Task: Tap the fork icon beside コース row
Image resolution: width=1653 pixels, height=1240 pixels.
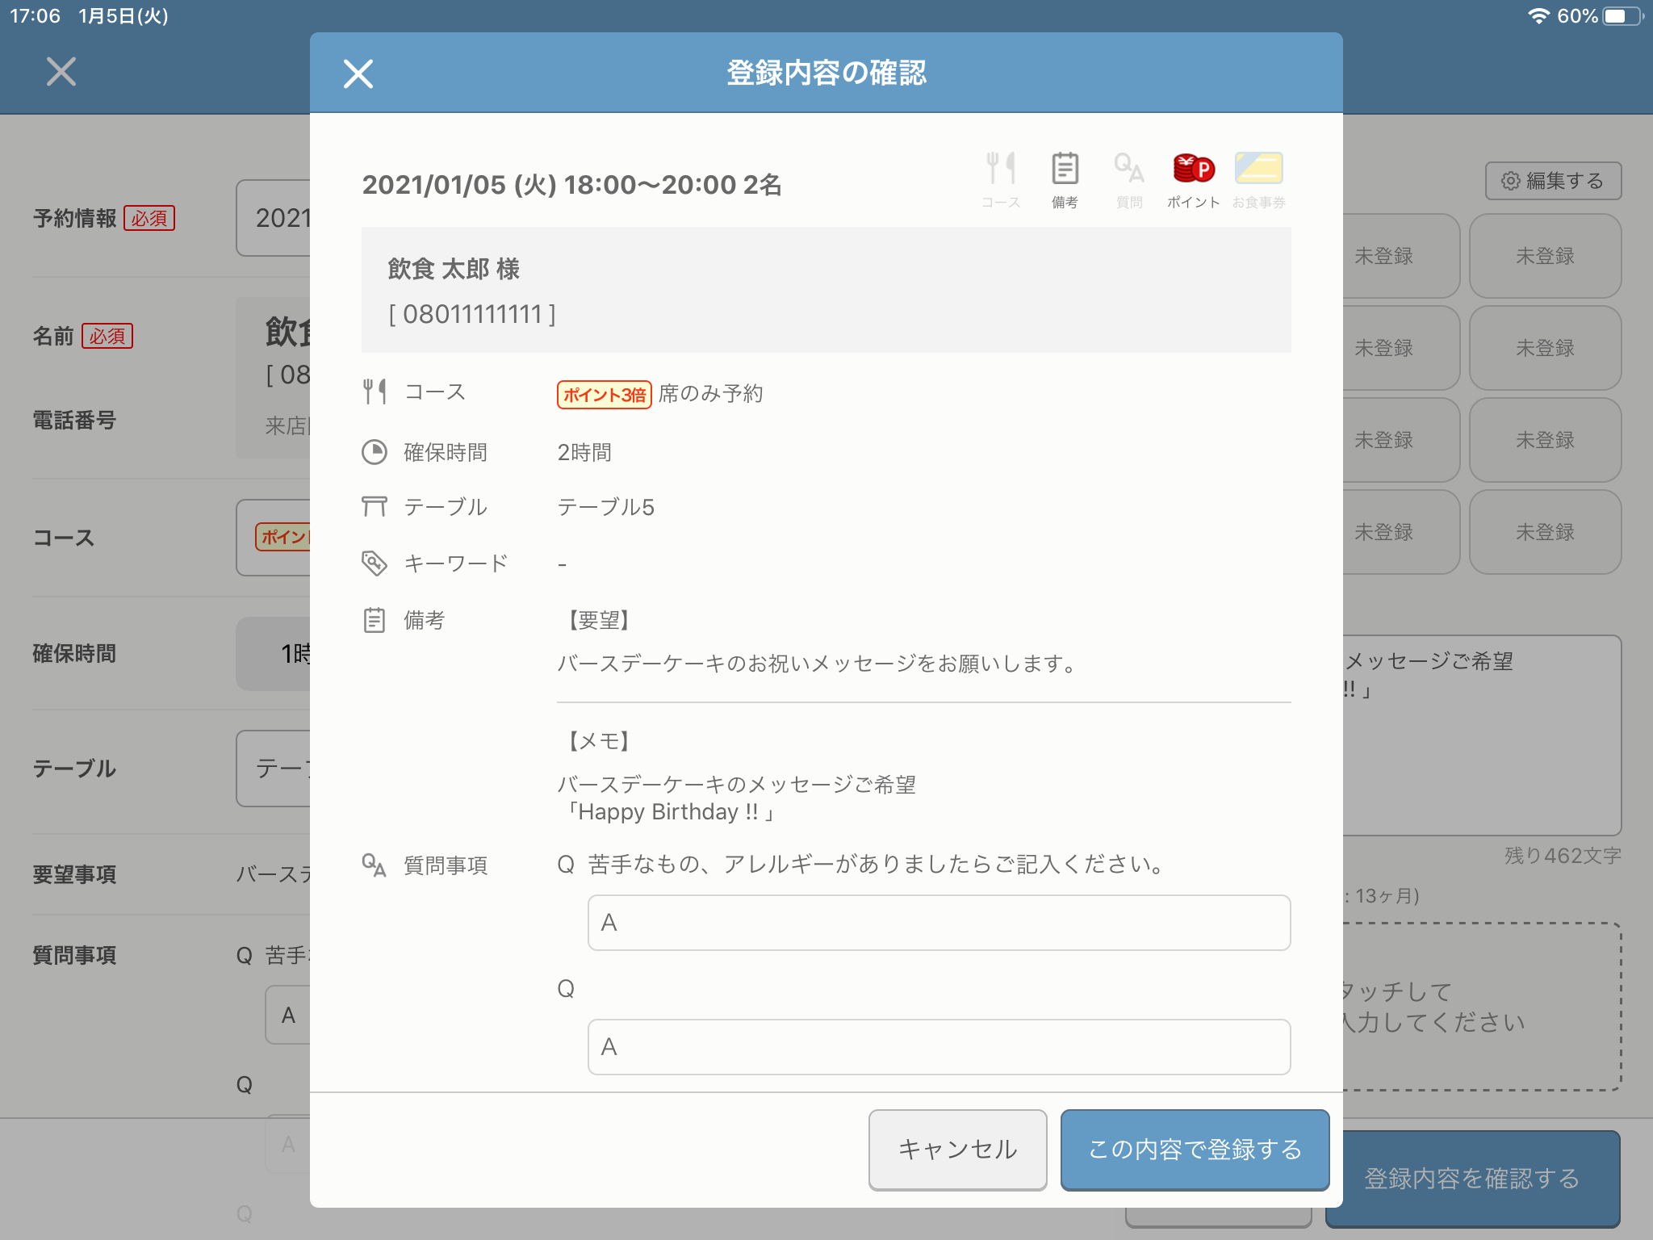Action: pos(375,392)
